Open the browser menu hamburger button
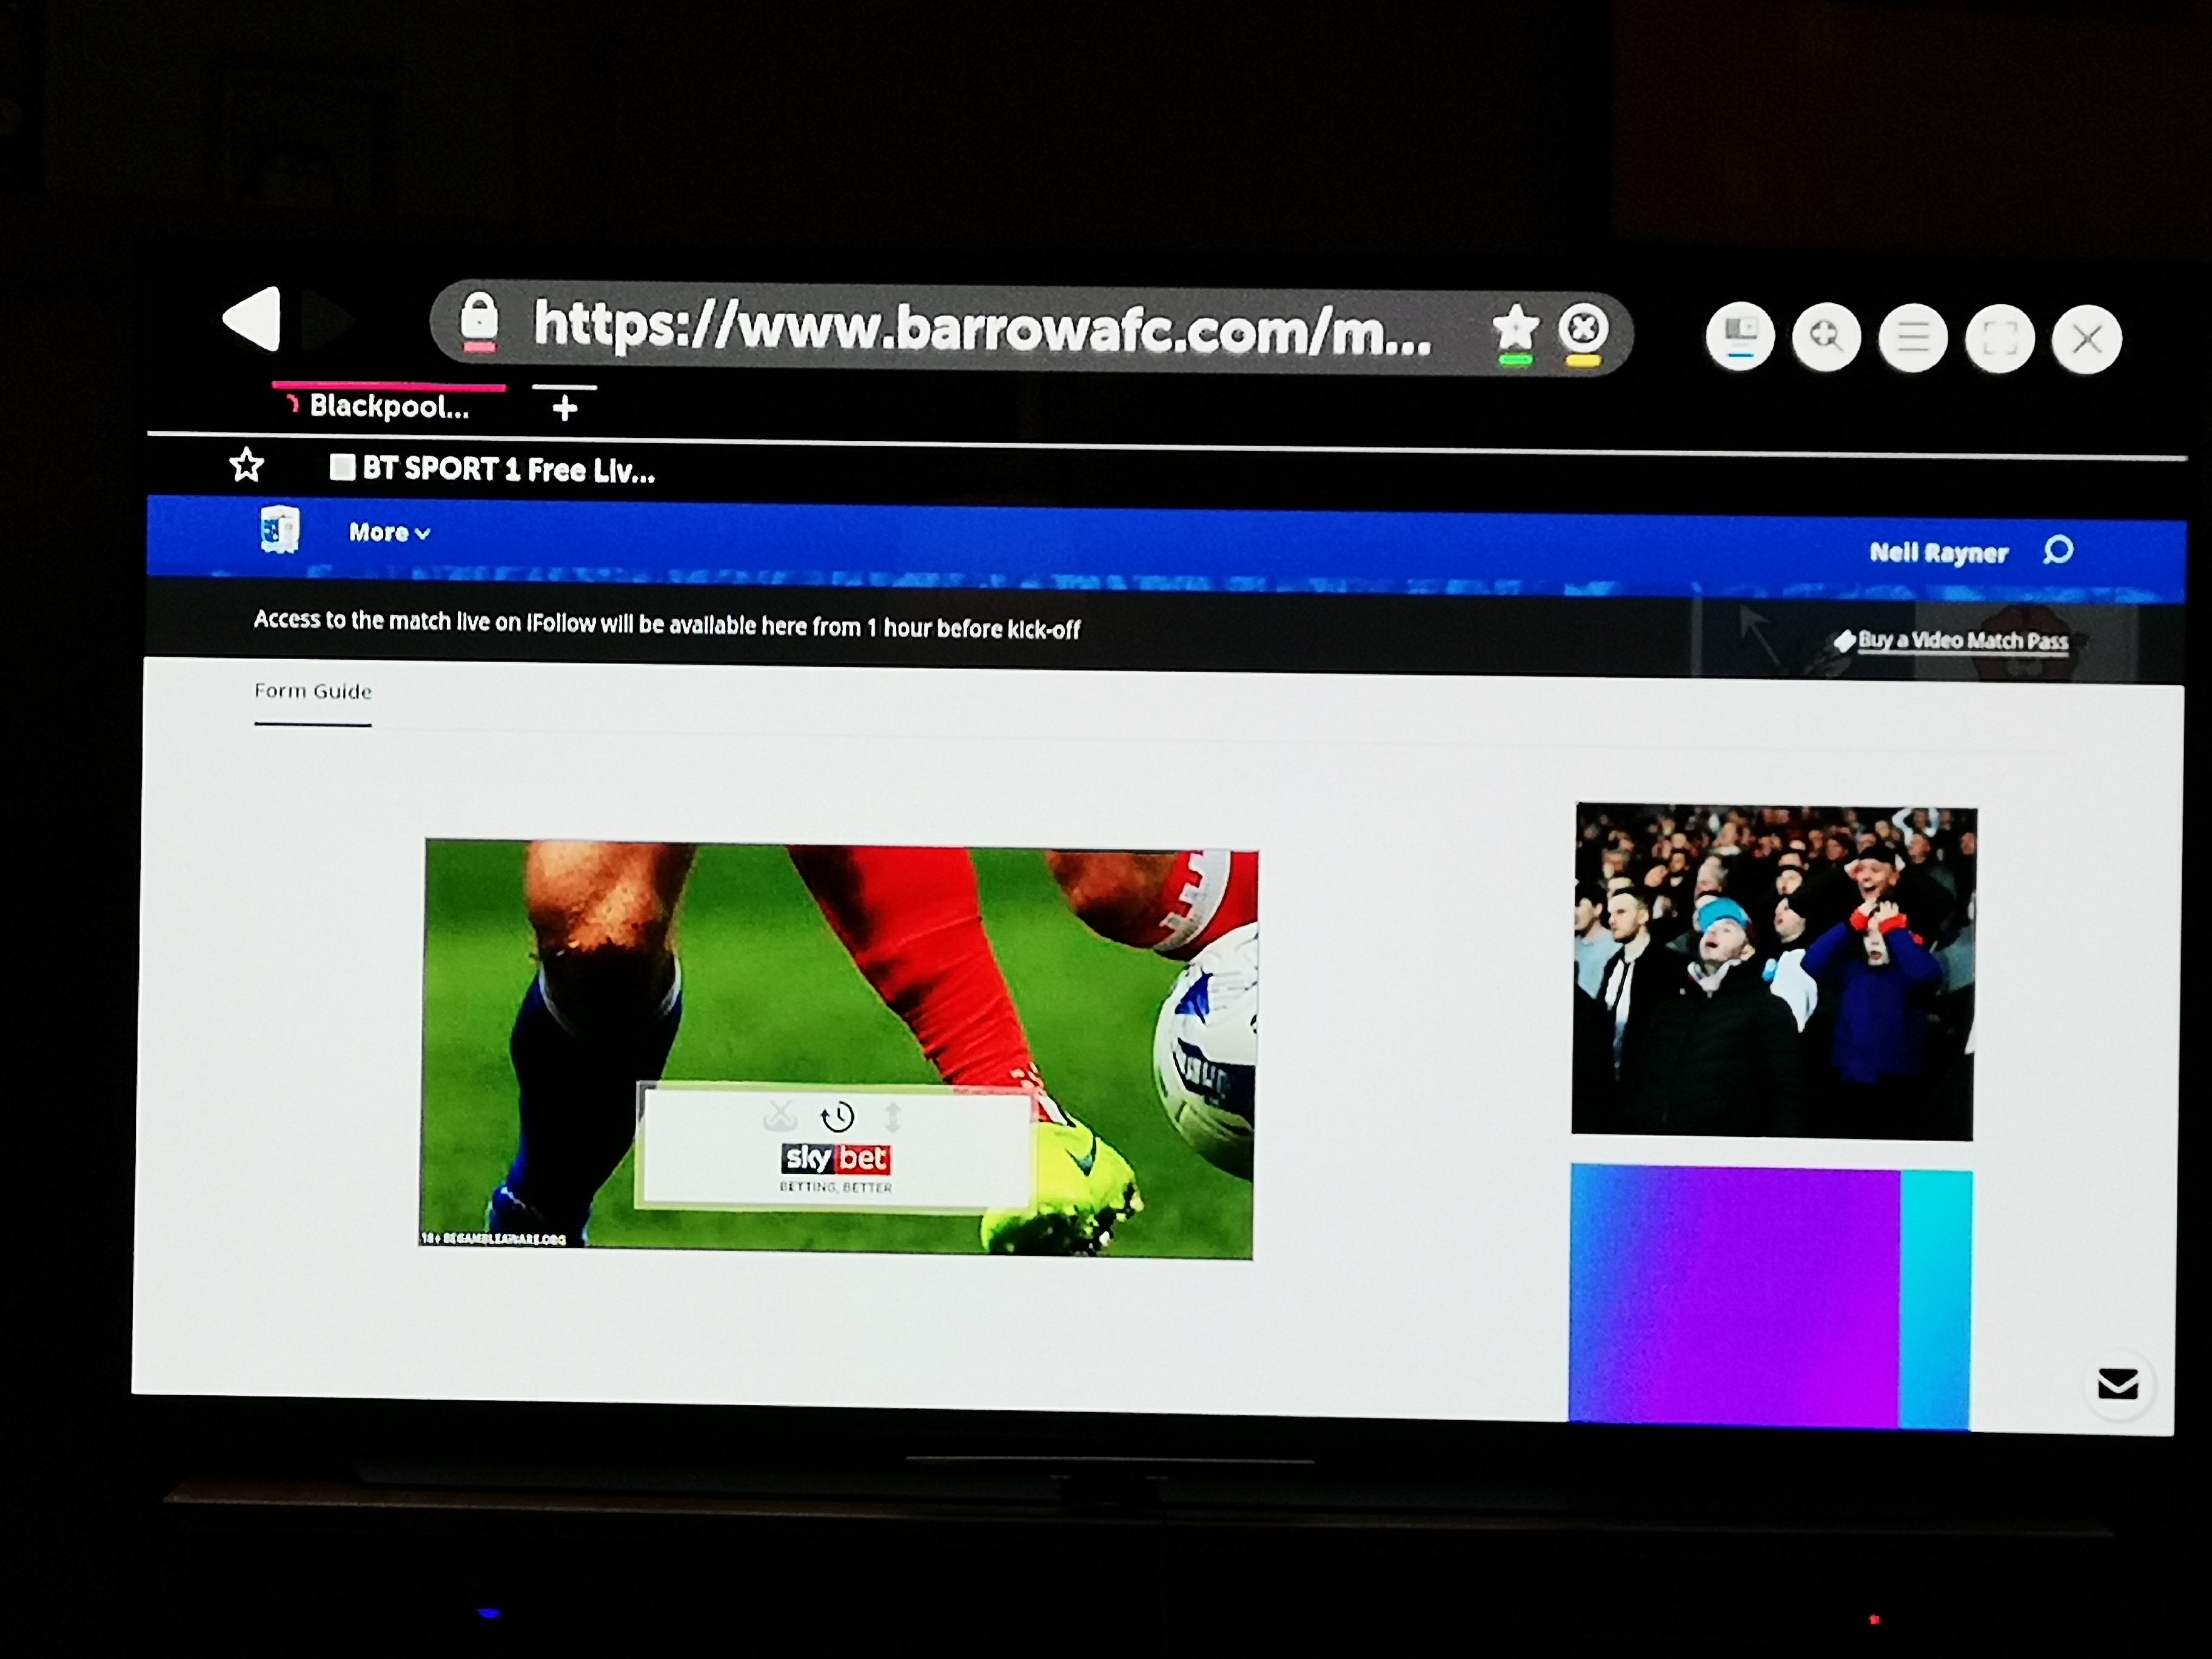This screenshot has width=2212, height=1659. pyautogui.click(x=1913, y=338)
